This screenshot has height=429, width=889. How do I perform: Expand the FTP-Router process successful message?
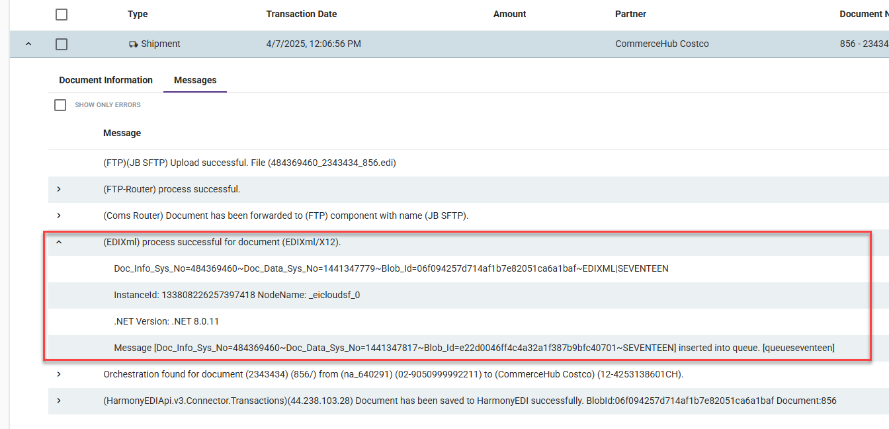click(x=59, y=189)
